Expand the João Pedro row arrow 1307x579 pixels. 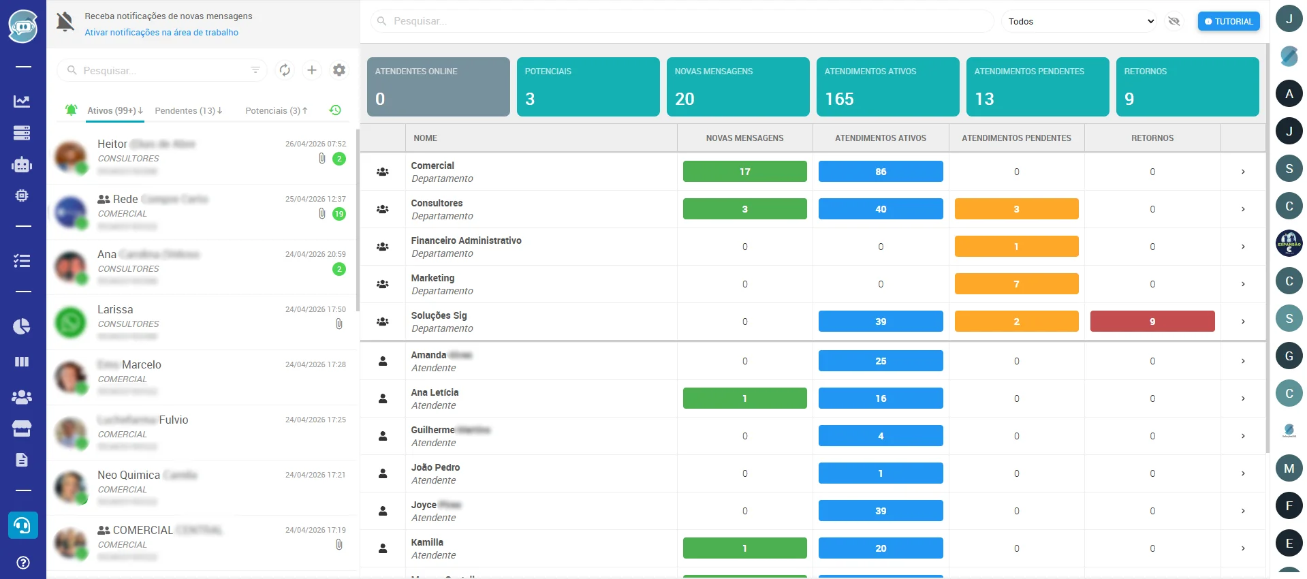1243,473
